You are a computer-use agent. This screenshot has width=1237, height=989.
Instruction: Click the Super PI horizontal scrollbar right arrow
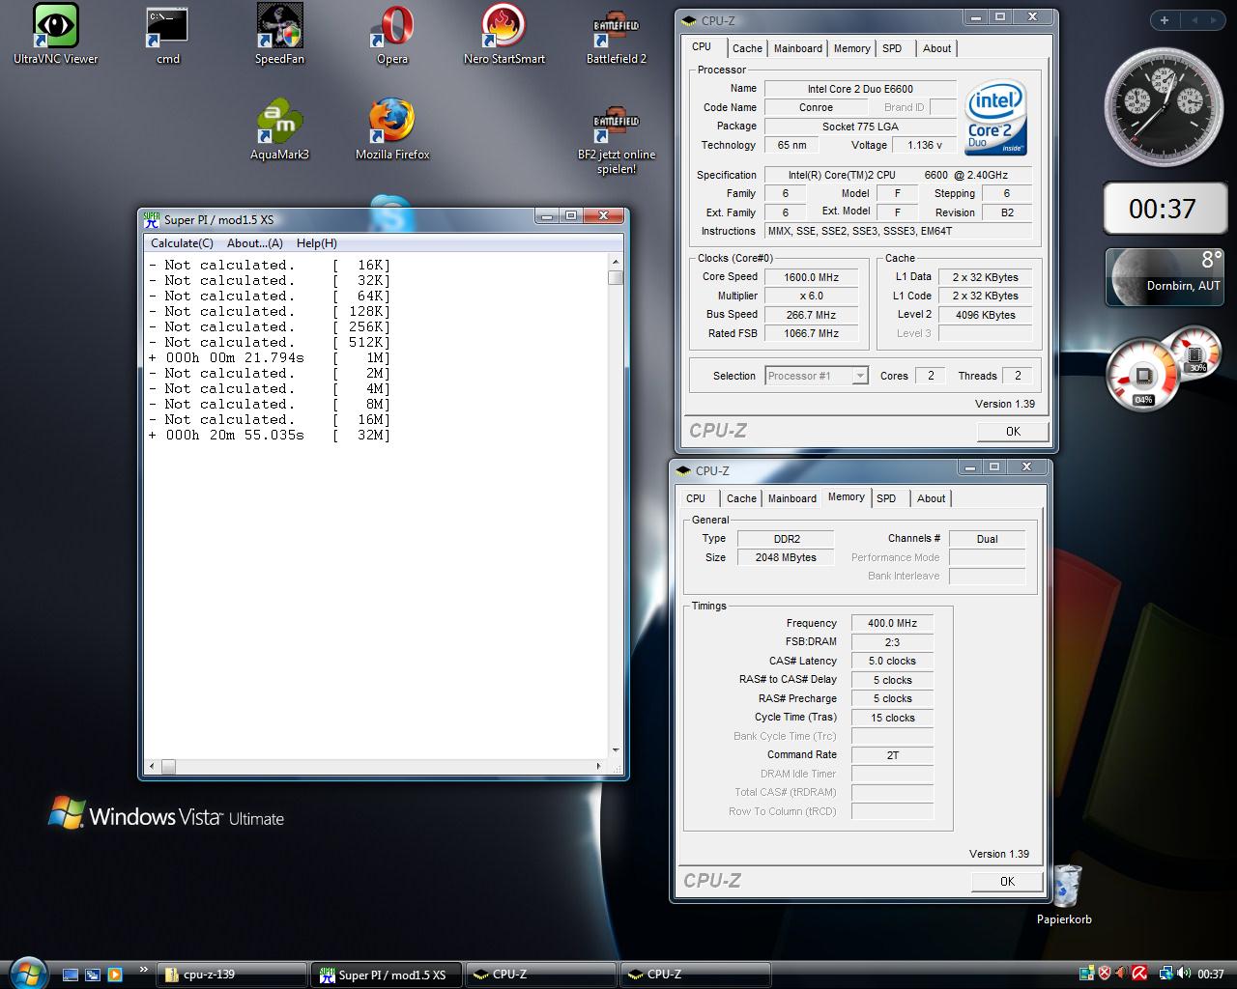(x=599, y=767)
